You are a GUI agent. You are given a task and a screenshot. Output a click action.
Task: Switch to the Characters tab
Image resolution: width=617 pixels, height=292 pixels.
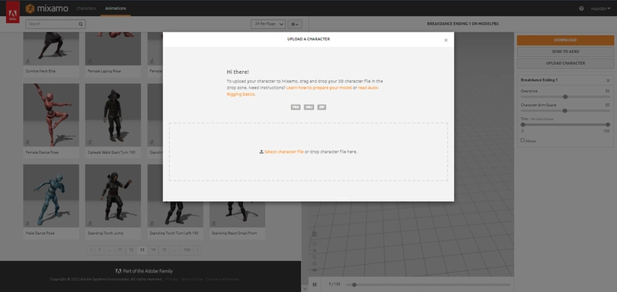click(86, 8)
